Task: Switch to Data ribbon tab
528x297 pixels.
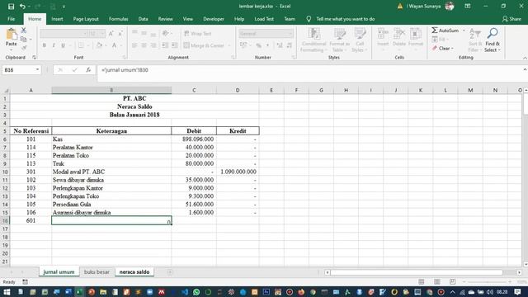Action: [x=143, y=19]
